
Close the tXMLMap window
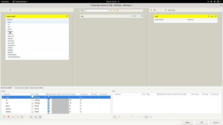click(x=221, y=5)
